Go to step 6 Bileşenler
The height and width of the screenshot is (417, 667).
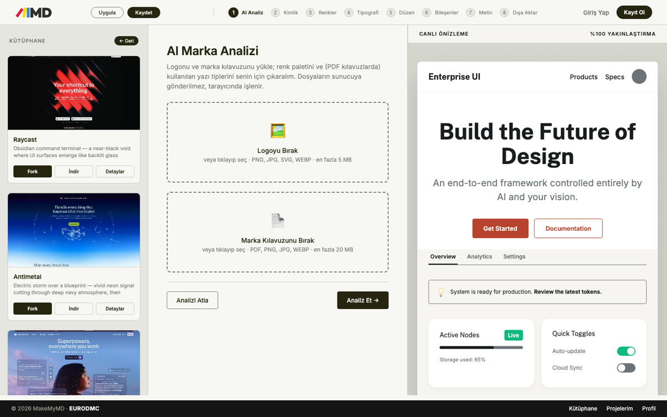441,12
